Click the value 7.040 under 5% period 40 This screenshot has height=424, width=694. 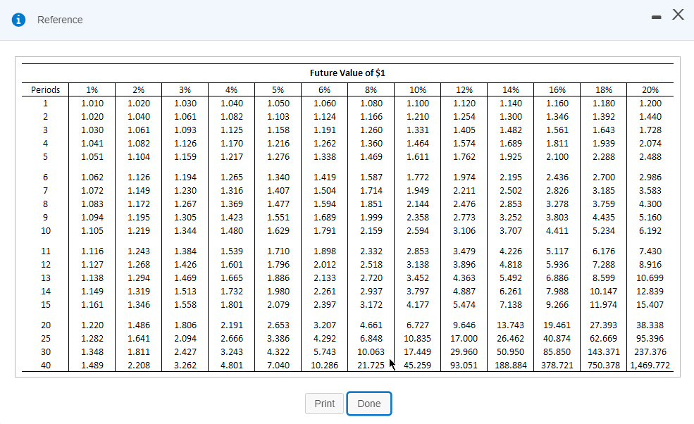[278, 366]
